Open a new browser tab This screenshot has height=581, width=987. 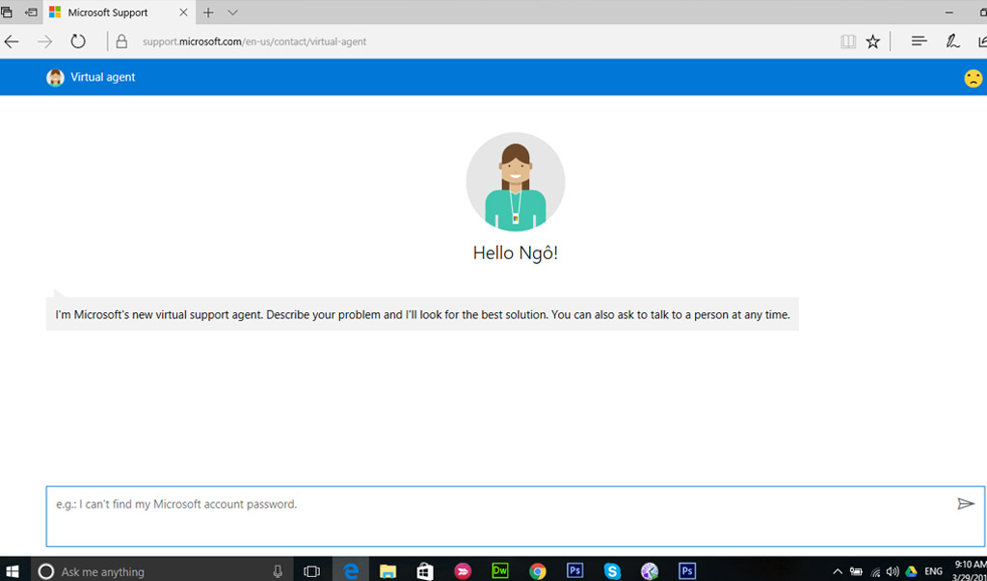click(208, 13)
